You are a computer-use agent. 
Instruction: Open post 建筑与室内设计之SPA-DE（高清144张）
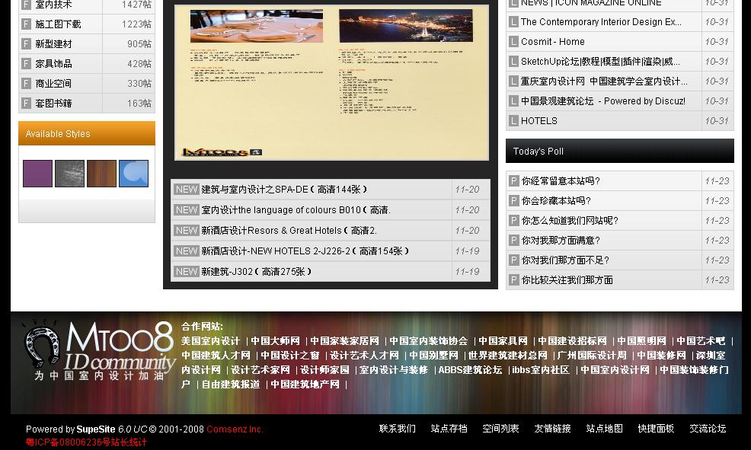pos(285,190)
